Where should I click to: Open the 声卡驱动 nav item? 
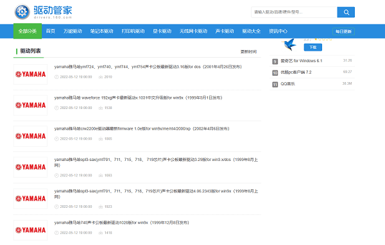pyautogui.click(x=225, y=31)
